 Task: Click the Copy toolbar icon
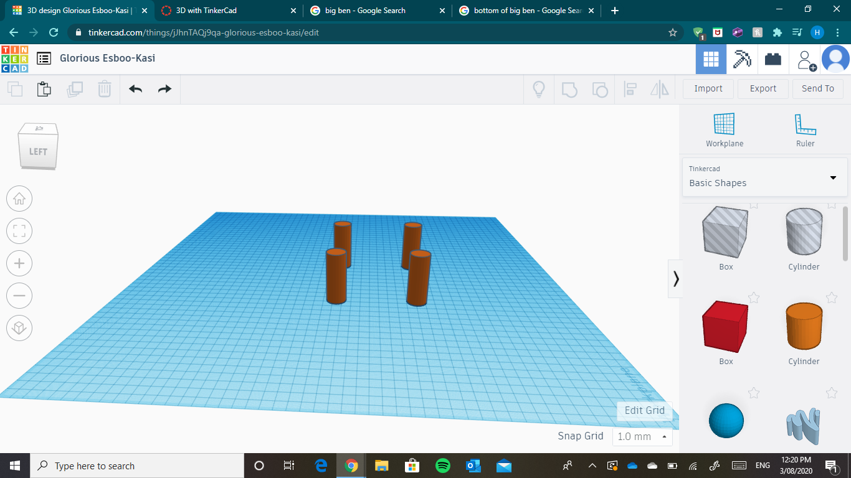[15, 89]
